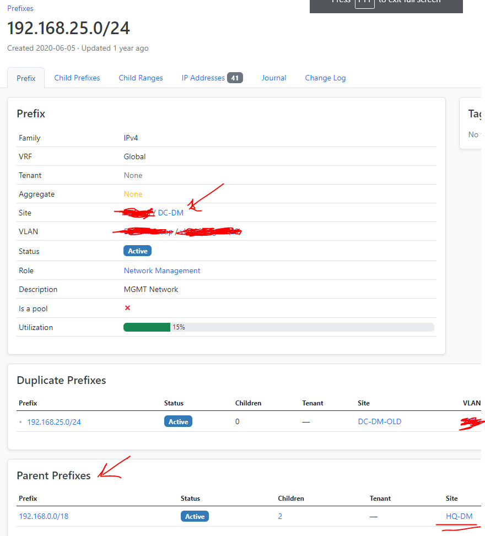The width and height of the screenshot is (485, 536).
Task: Click Status column header in Parent Prefixes
Action: coord(191,499)
